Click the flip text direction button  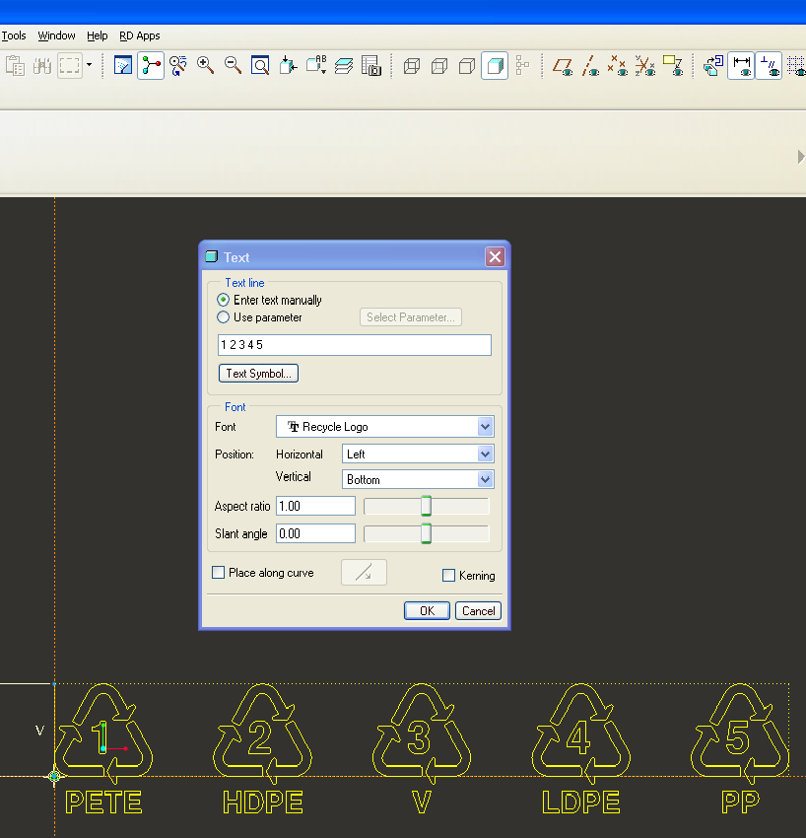[x=364, y=573]
